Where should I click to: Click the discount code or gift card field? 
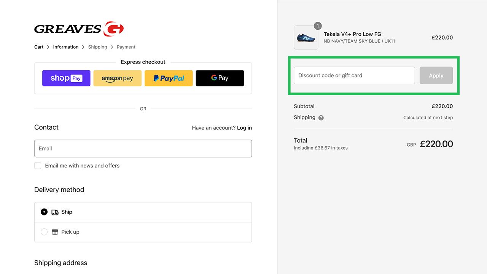(354, 75)
